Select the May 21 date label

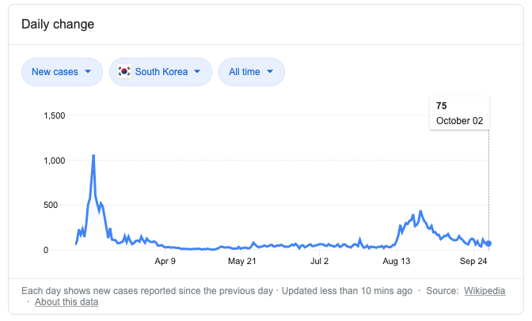coord(242,261)
